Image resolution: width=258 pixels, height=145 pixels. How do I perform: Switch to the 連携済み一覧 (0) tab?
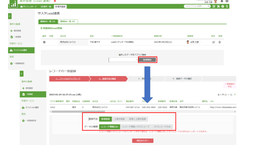click(x=68, y=22)
